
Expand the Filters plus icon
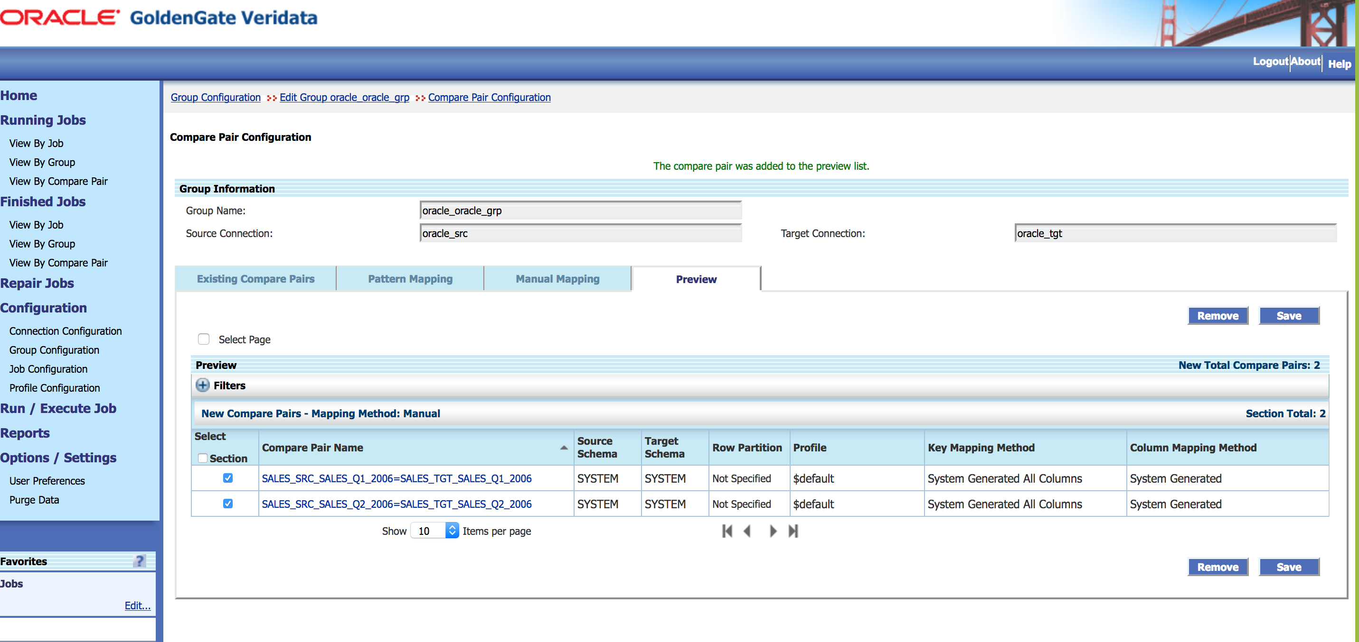tap(203, 385)
